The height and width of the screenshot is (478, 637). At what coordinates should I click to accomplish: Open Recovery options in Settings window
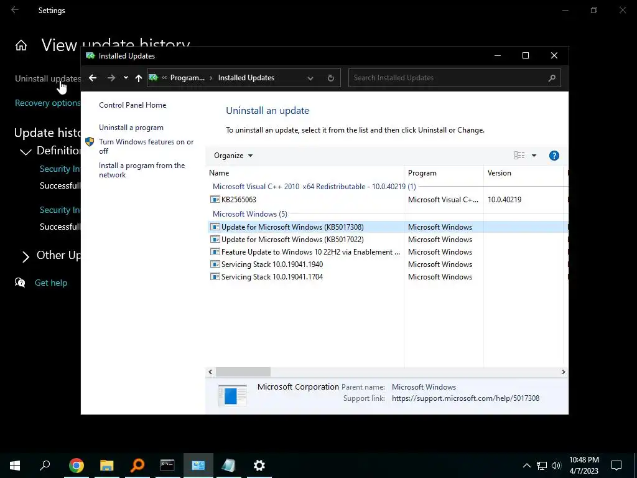coord(47,103)
